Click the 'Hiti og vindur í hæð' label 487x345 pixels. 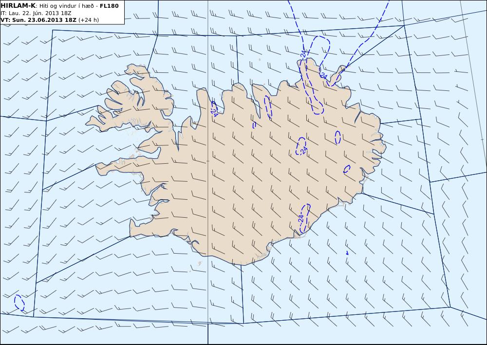tap(66, 6)
